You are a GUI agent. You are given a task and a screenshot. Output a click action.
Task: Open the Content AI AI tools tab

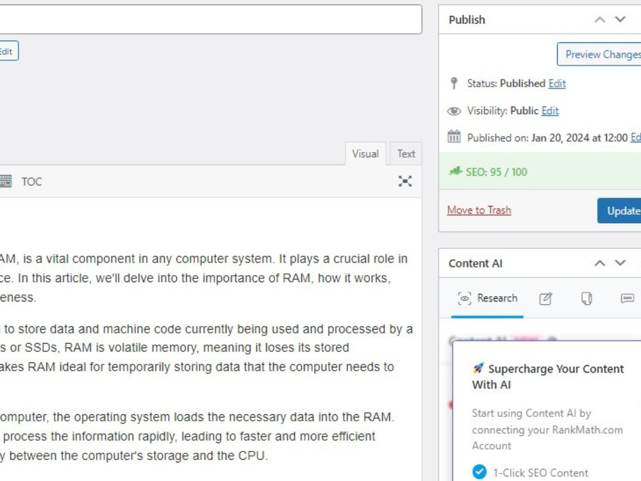[x=587, y=299]
